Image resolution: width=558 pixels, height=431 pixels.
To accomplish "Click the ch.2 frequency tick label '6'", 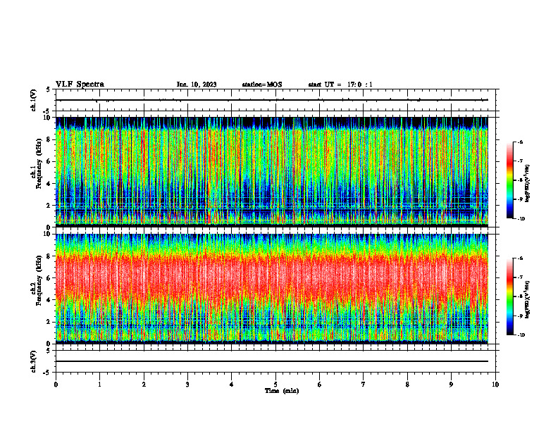I will point(49,278).
